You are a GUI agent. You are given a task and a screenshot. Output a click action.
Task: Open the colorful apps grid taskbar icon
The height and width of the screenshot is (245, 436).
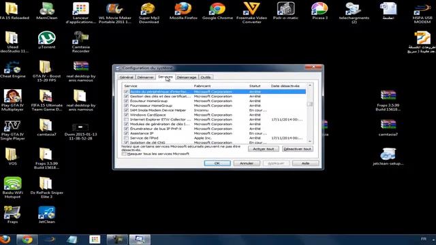pos(95,240)
